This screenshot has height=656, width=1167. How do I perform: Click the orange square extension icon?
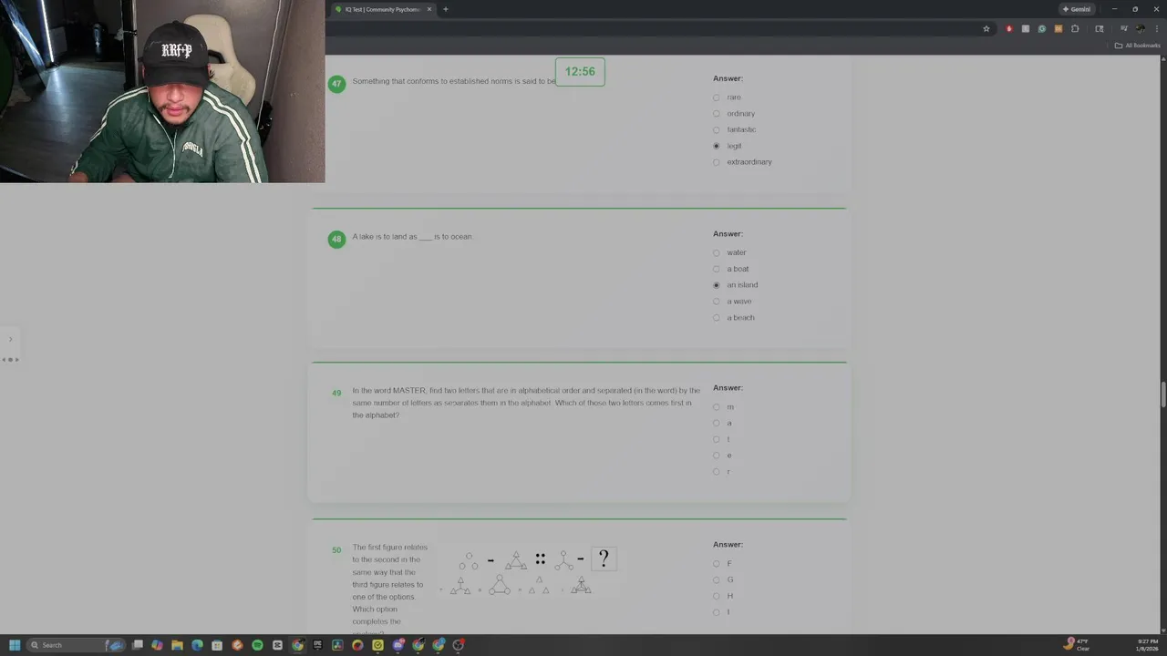pyautogui.click(x=1059, y=29)
